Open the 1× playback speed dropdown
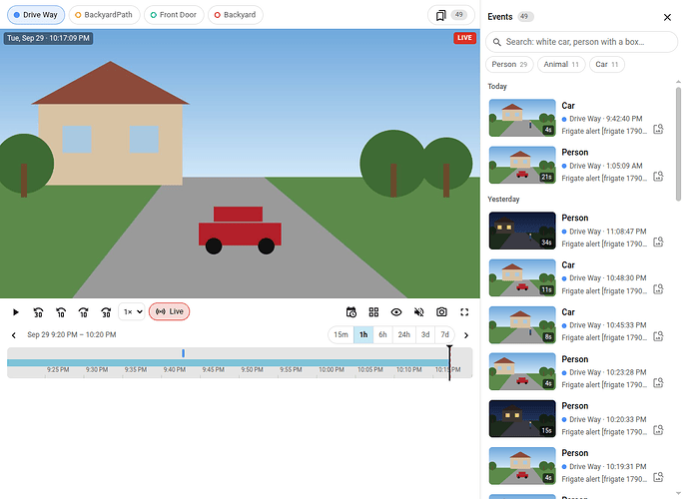 (x=132, y=311)
